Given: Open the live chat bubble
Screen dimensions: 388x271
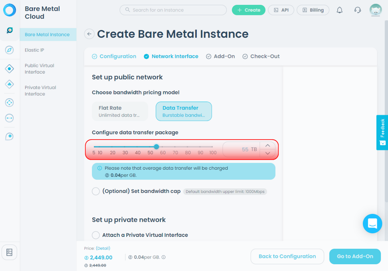Looking at the screenshot, I should tap(372, 224).
